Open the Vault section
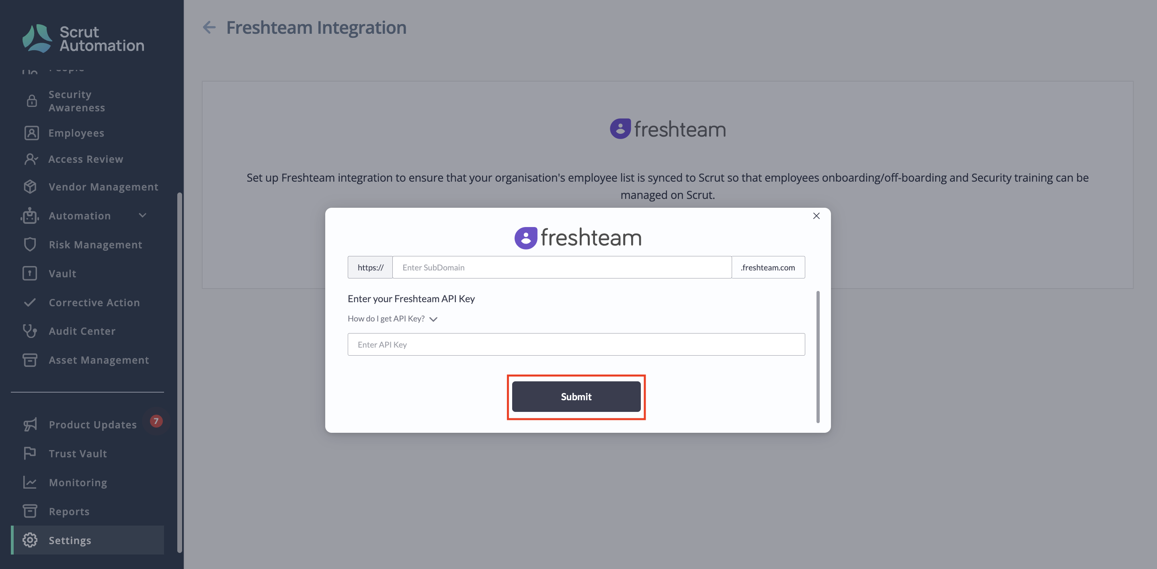This screenshot has height=569, width=1157. pos(62,274)
